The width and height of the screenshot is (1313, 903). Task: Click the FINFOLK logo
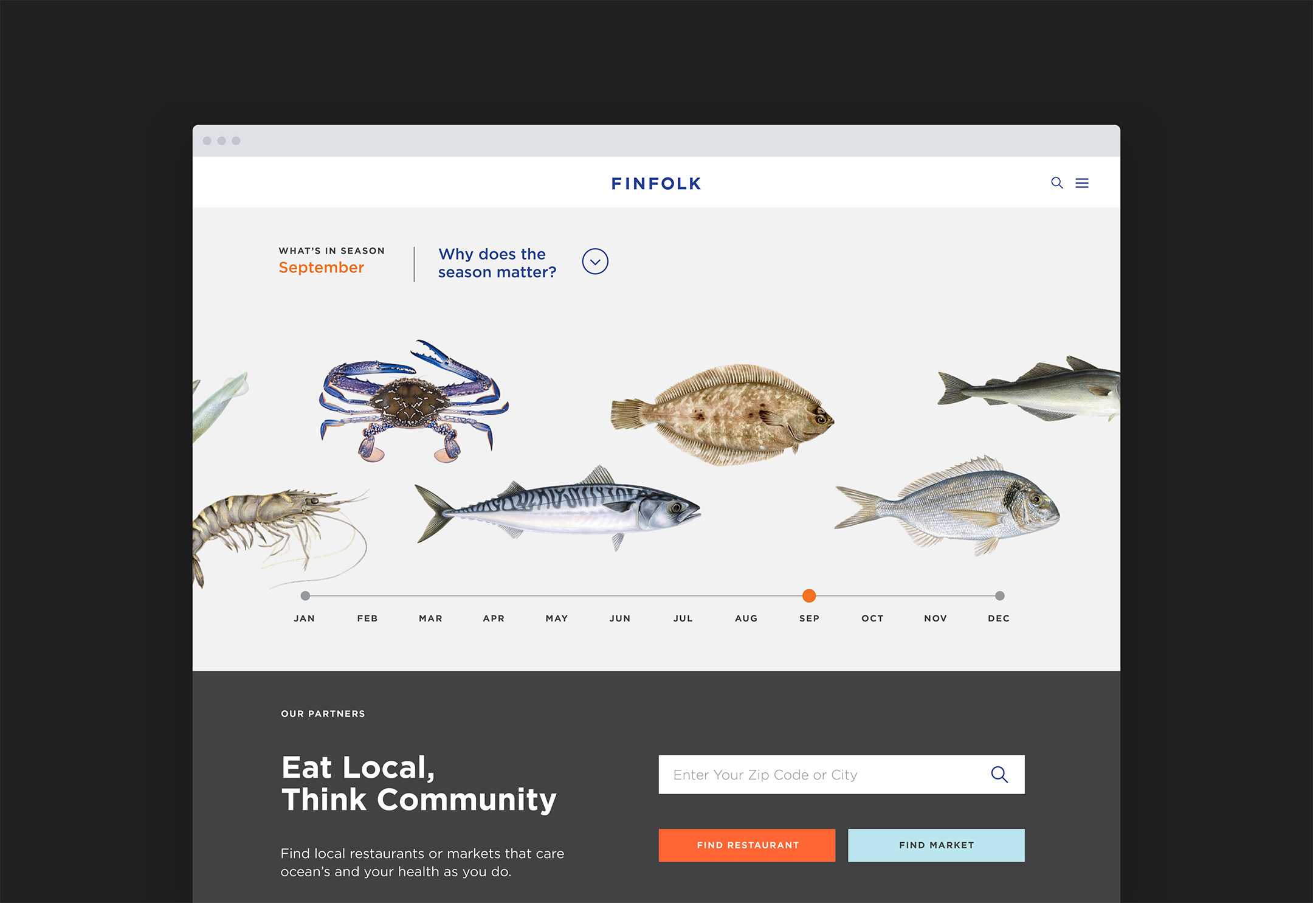[656, 184]
